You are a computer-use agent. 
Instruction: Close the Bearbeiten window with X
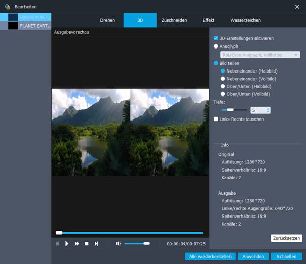point(297,6)
